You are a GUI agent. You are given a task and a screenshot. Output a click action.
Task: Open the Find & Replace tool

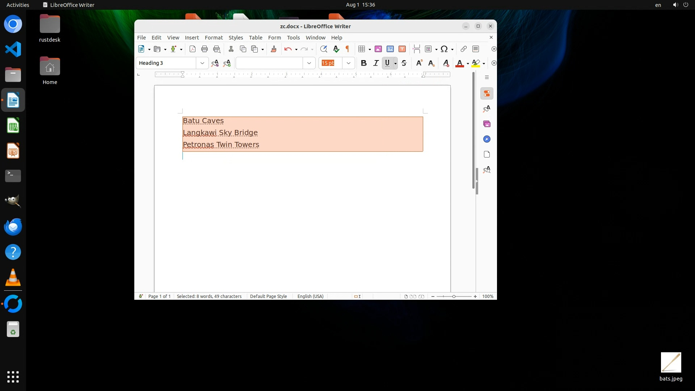tap(324, 49)
